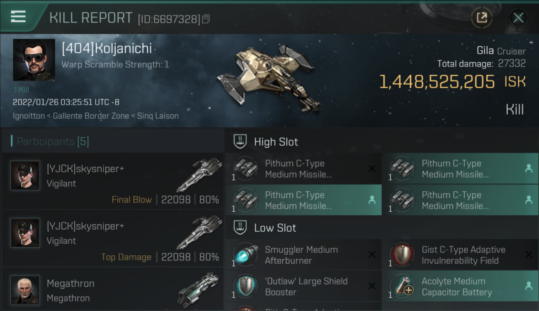
Task: Open the first Pithum C-Type Missile launcher entry
Action: pyautogui.click(x=303, y=169)
